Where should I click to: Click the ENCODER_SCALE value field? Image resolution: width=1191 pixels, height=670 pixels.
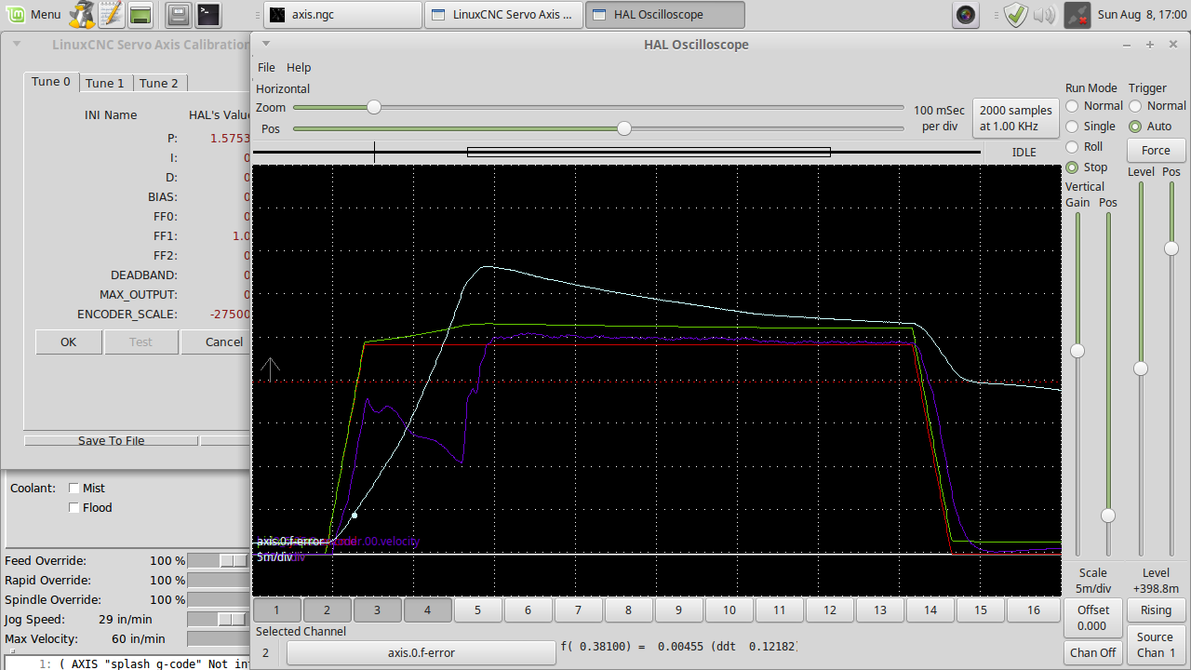click(230, 315)
